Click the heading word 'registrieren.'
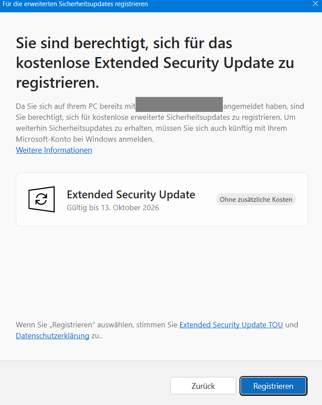 click(57, 82)
